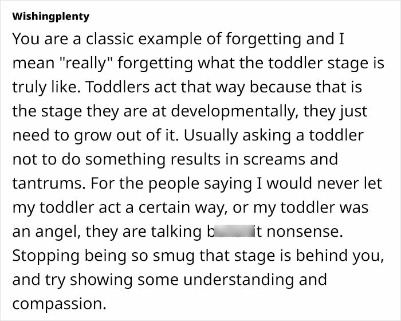Click the word "Toddlers" starting second sentence
The width and height of the screenshot is (401, 321).
pos(117,87)
